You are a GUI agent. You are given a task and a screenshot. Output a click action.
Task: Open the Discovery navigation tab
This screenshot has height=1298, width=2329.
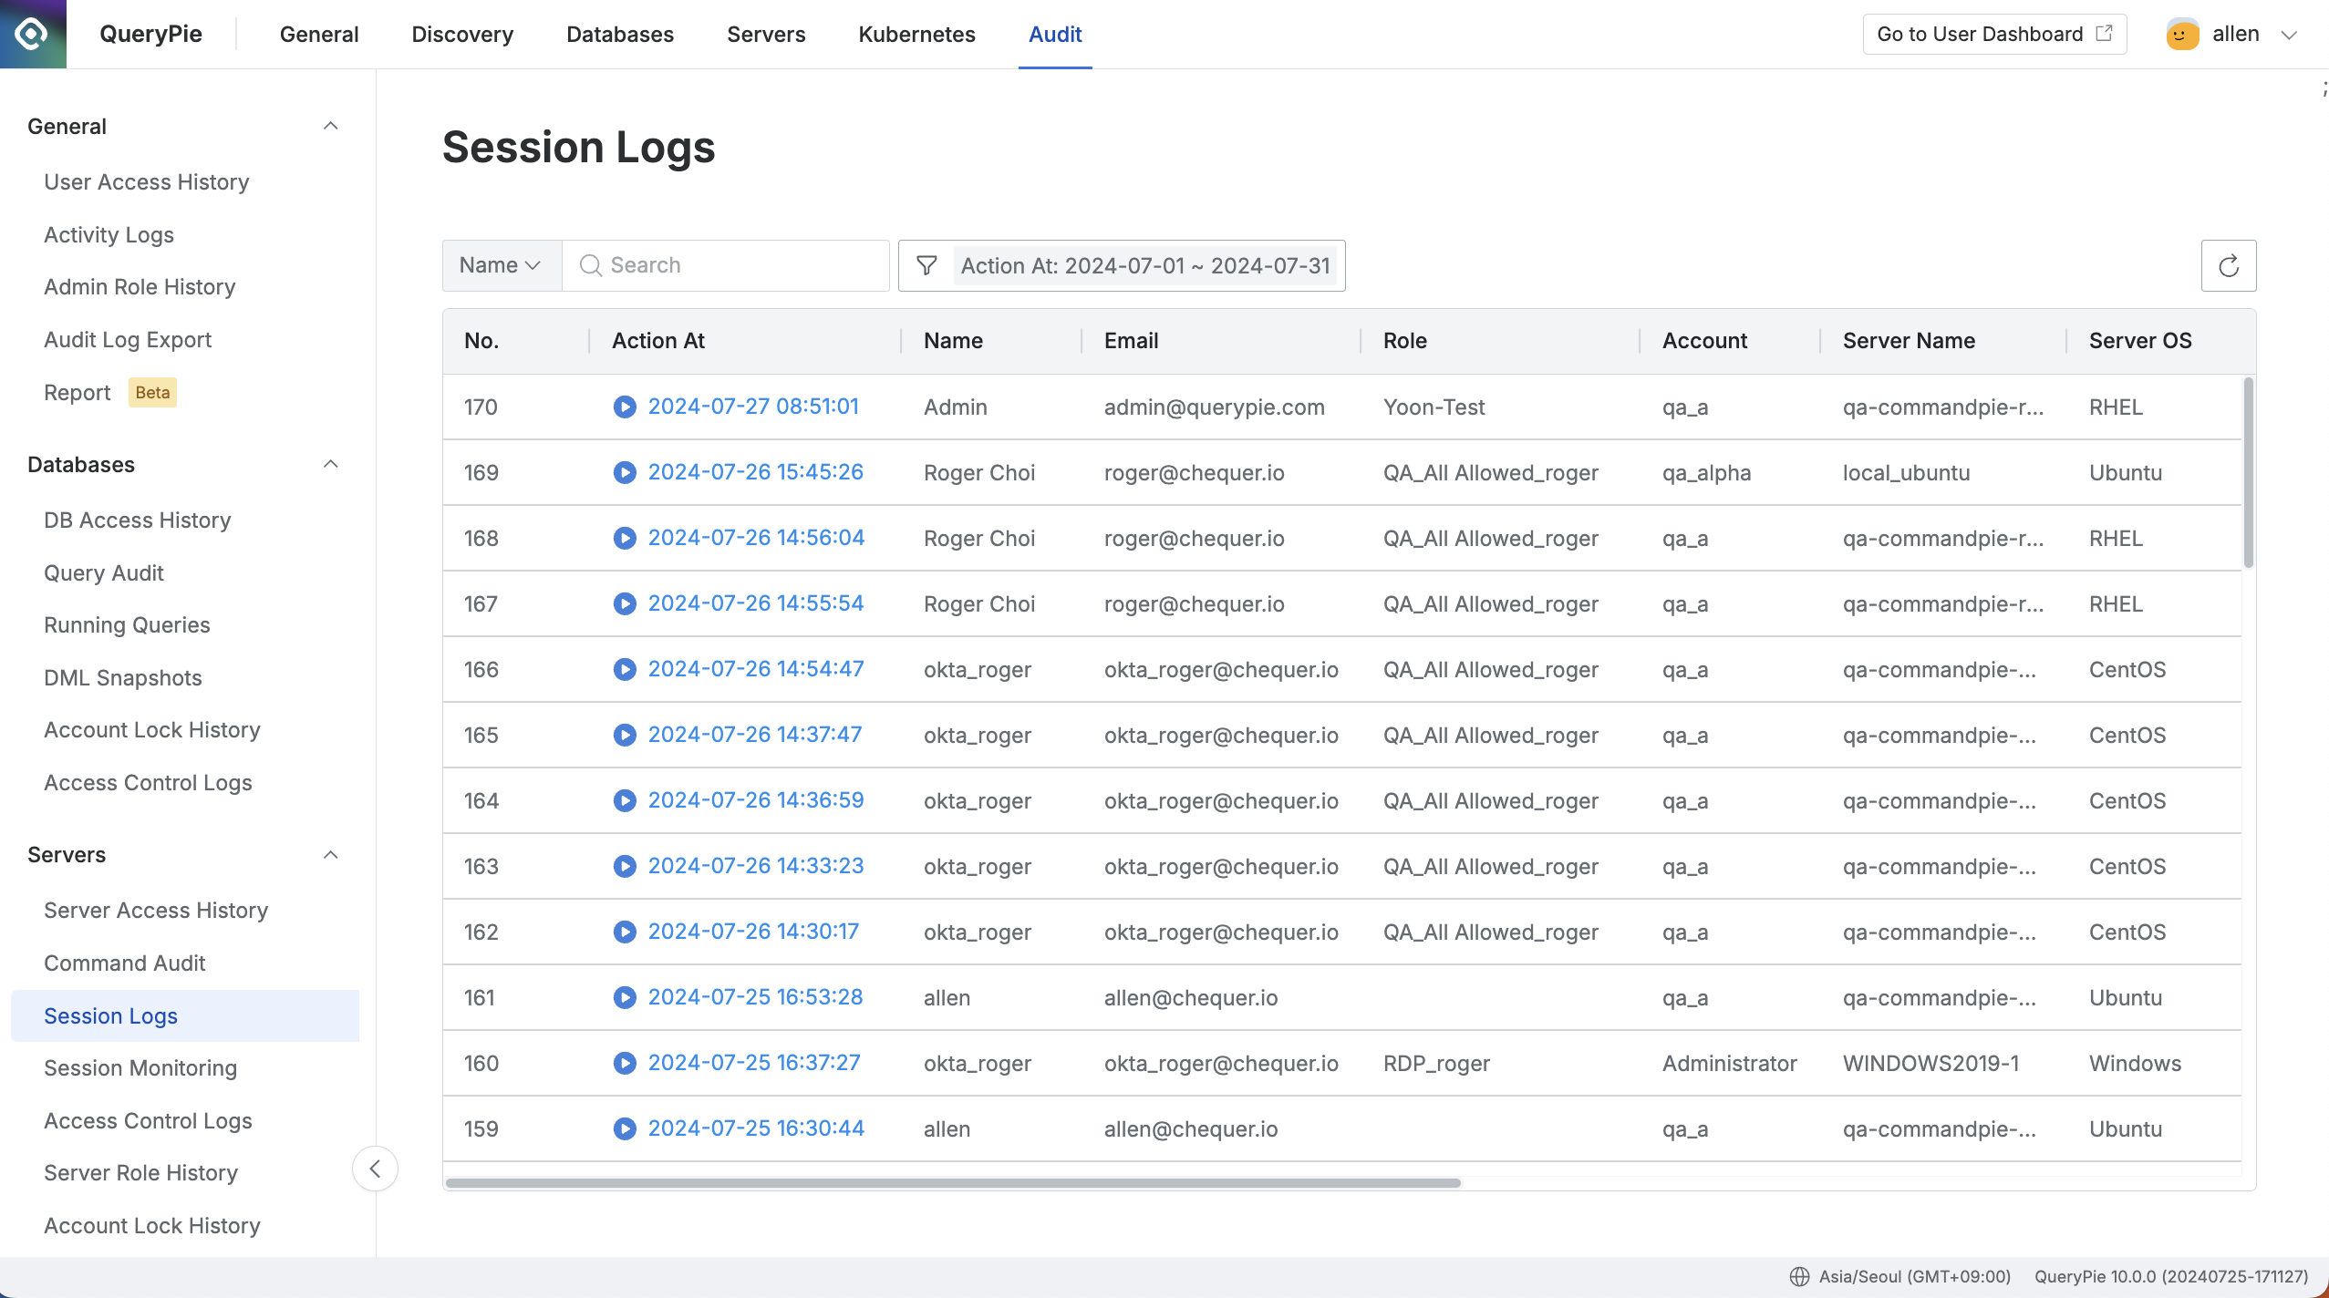click(461, 34)
